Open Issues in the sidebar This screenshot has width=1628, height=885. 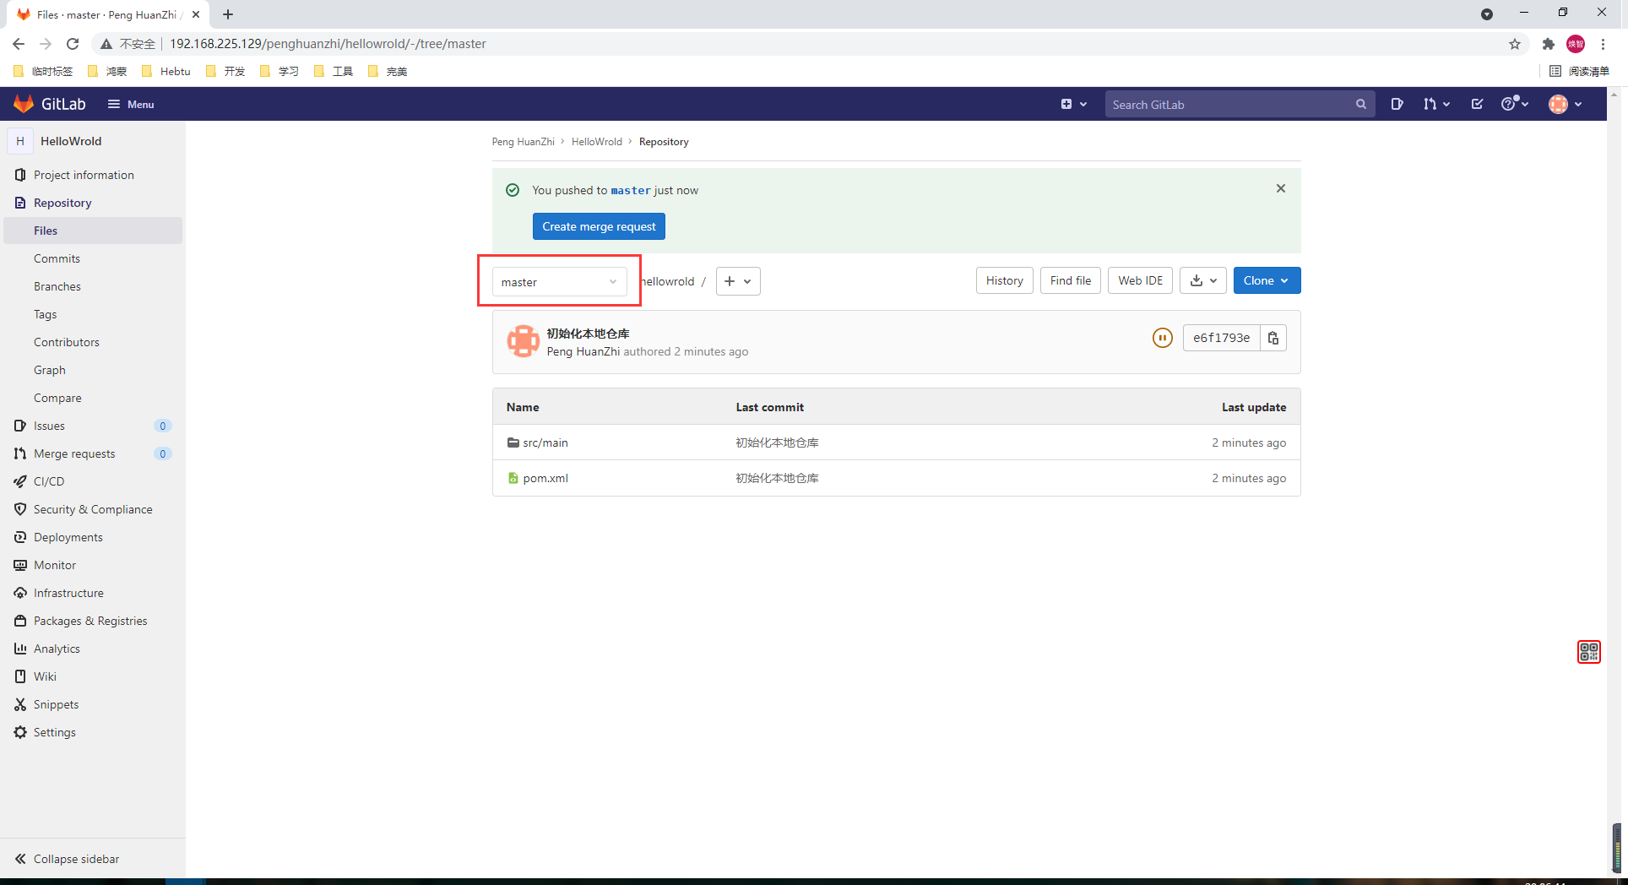pos(93,426)
